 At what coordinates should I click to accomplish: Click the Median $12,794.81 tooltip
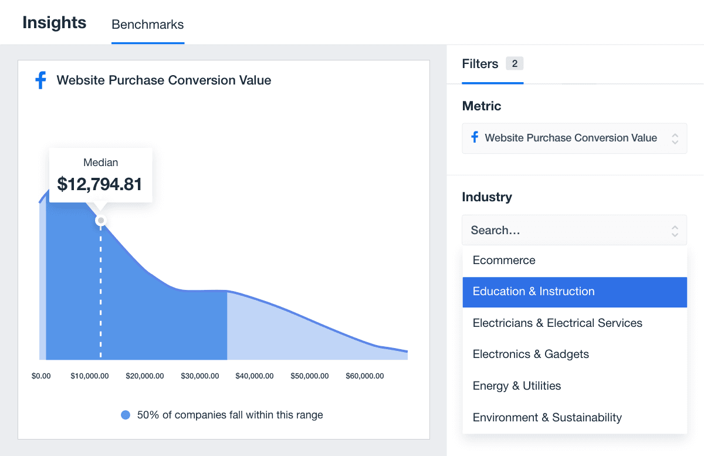[x=100, y=175]
